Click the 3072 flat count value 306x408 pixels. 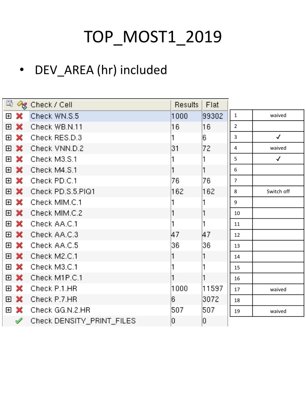tap(210, 299)
